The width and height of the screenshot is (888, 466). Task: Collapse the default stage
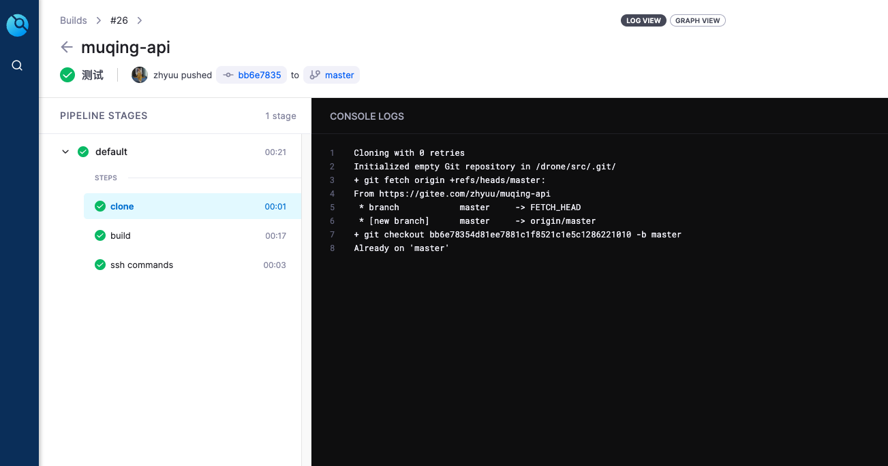[x=65, y=152]
